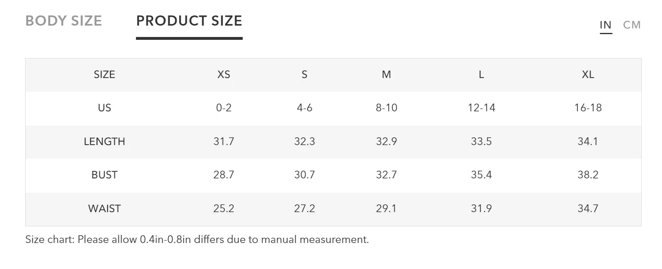Click the 35.4 bust value
Image resolution: width=662 pixels, height=269 pixels.
(481, 175)
